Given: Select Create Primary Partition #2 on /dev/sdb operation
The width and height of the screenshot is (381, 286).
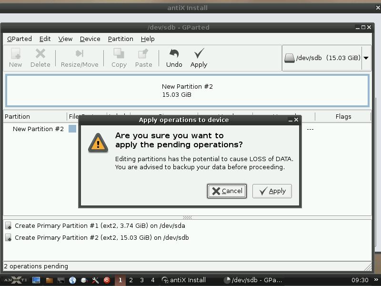Looking at the screenshot, I should point(102,237).
